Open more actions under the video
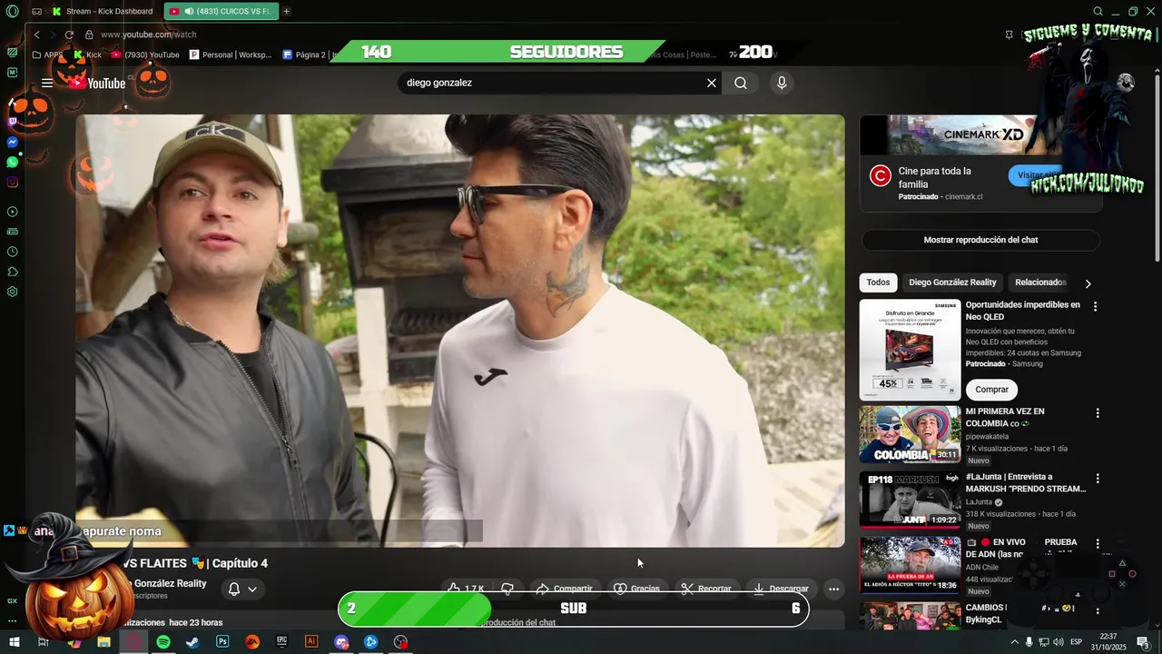Viewport: 1162px width, 654px height. tap(833, 589)
